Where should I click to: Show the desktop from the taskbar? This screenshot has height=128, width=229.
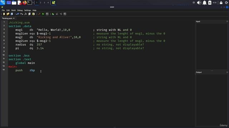pyautogui.click(x=9, y=2)
